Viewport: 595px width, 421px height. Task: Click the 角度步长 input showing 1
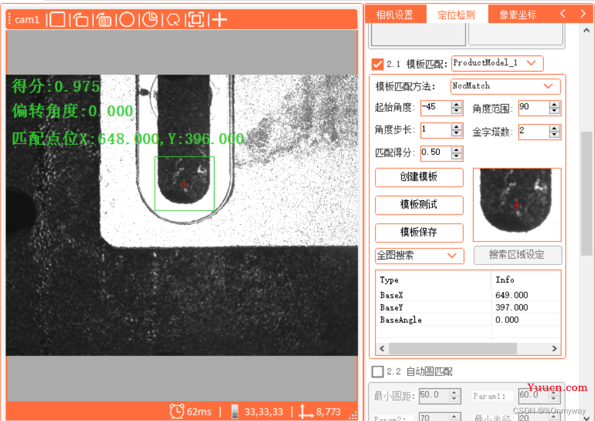click(436, 131)
